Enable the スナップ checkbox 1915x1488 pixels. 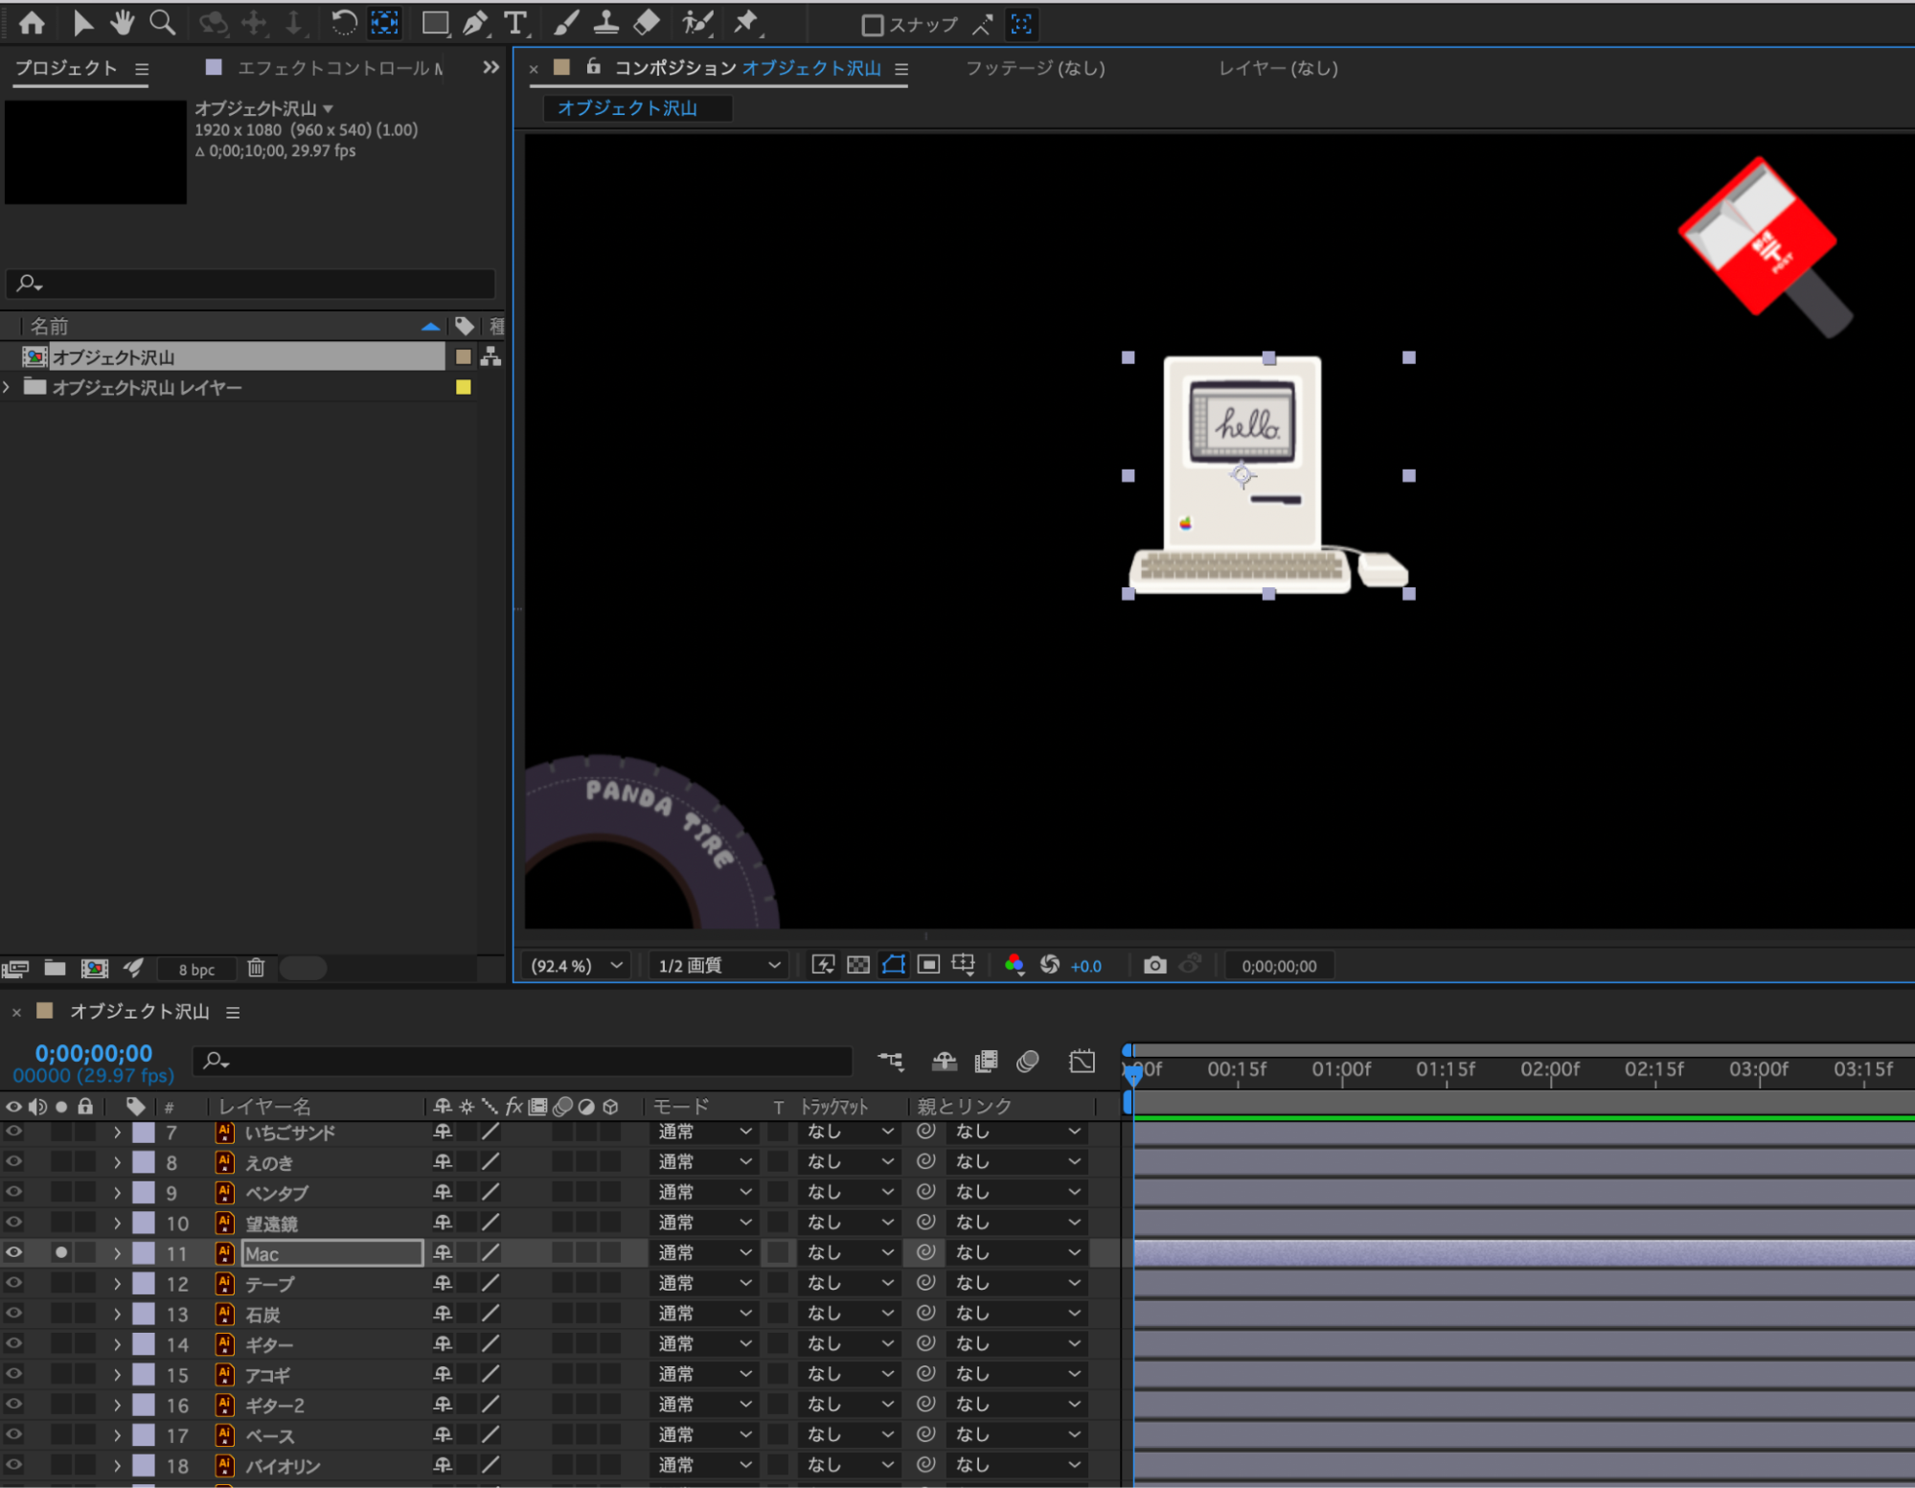pos(872,25)
